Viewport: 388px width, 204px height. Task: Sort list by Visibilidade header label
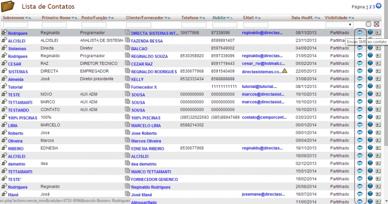pyautogui.click(x=336, y=17)
